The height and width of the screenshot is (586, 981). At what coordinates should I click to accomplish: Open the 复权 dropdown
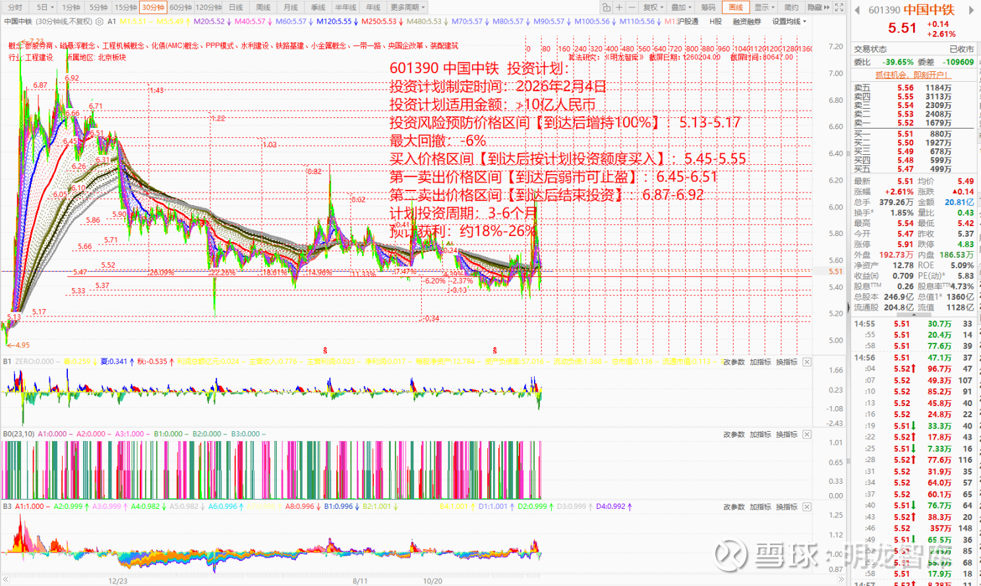[653, 7]
